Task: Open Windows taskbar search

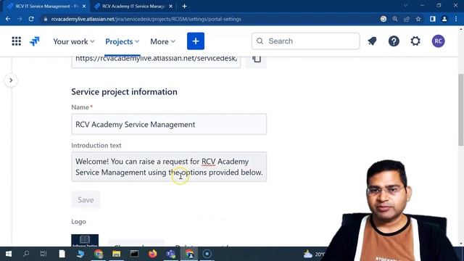Action: point(26,254)
